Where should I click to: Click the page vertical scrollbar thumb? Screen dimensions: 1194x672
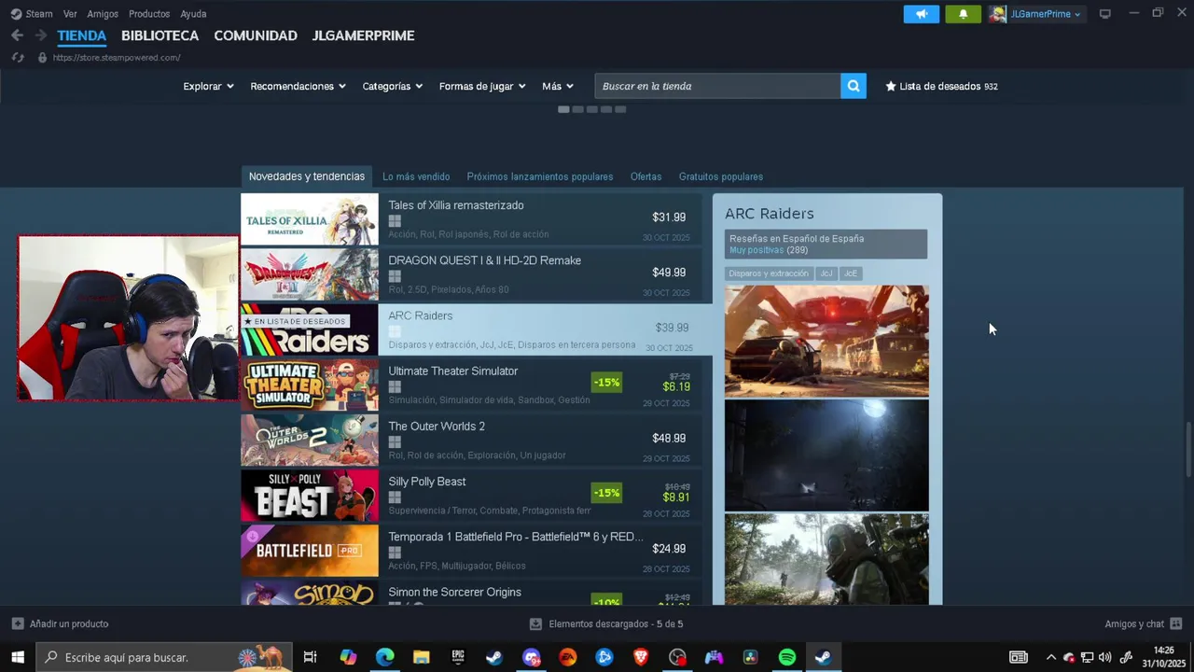(1188, 450)
